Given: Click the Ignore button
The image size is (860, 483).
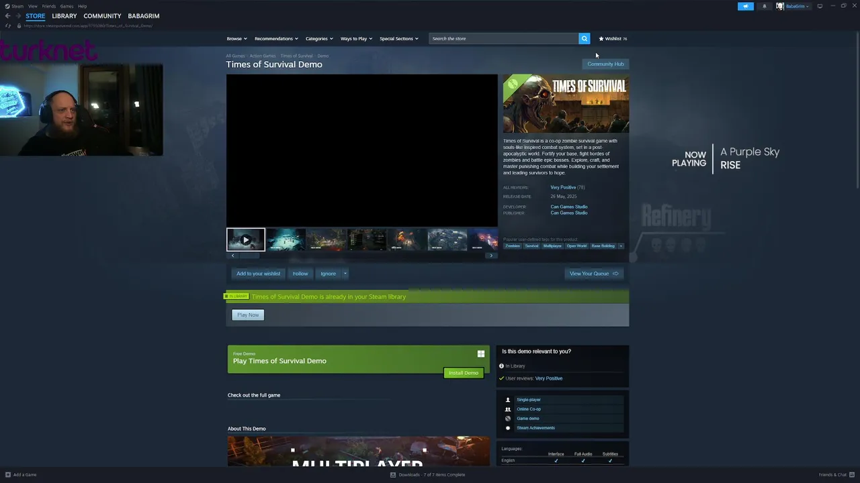Looking at the screenshot, I should pos(328,274).
